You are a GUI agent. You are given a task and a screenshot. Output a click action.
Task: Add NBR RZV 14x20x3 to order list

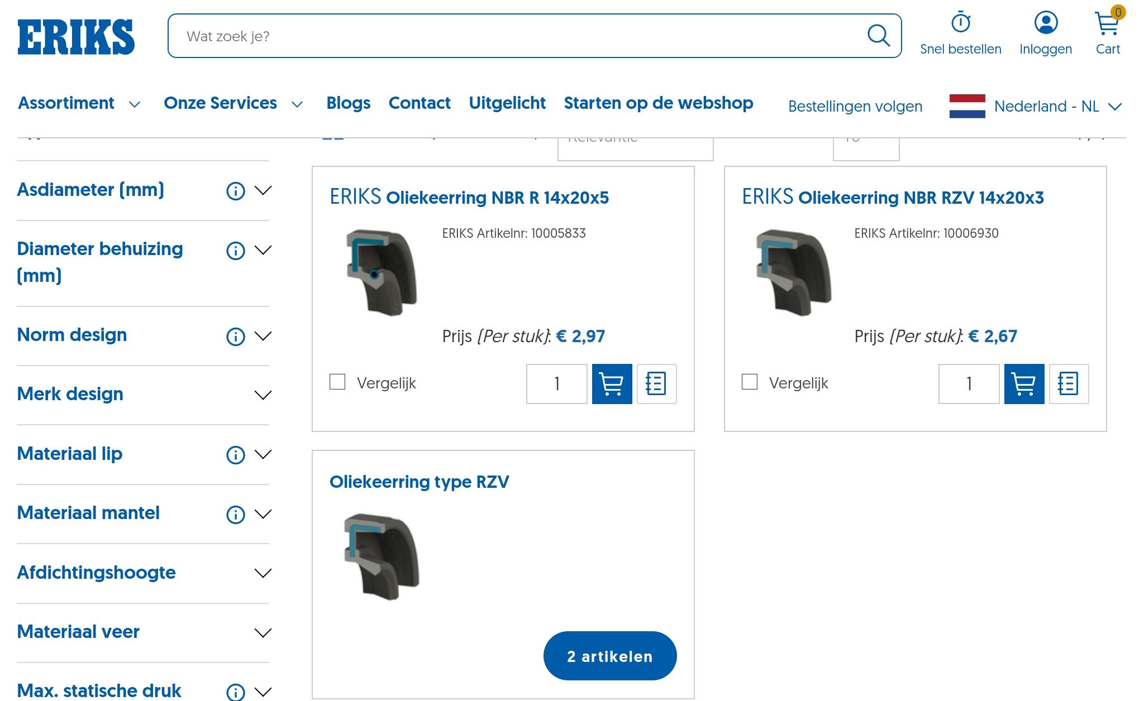point(1069,384)
